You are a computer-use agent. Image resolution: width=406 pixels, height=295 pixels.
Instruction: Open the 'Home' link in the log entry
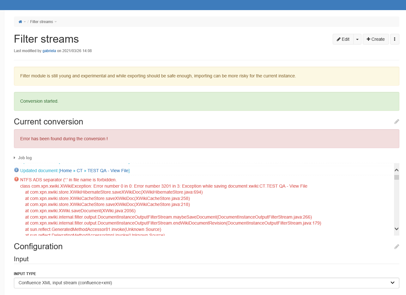(x=66, y=171)
